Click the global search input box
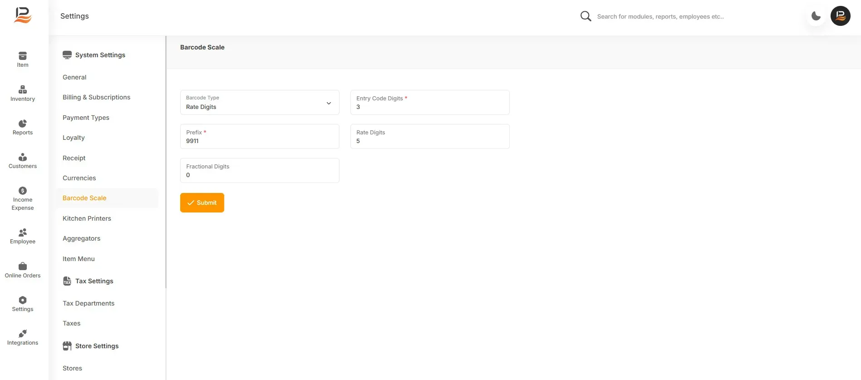This screenshot has height=380, width=861. tap(660, 16)
